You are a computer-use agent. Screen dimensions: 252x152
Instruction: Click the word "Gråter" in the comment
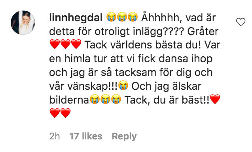(x=203, y=32)
